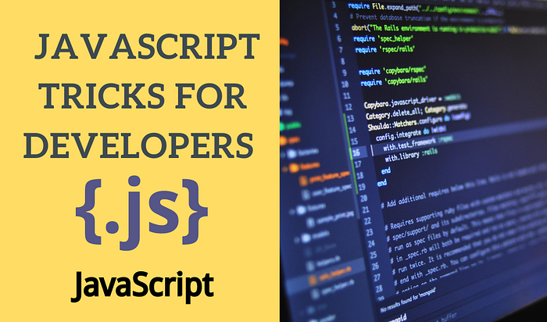Click highlighted line number 16 in gutter
This screenshot has width=547, height=322.
point(356,152)
